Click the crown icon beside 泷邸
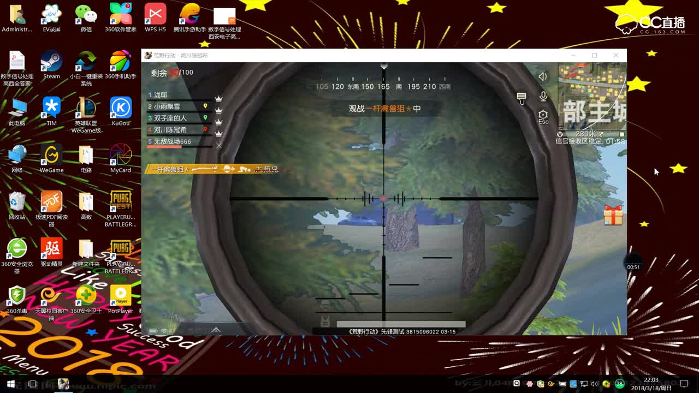This screenshot has width=699, height=393. pos(218,99)
